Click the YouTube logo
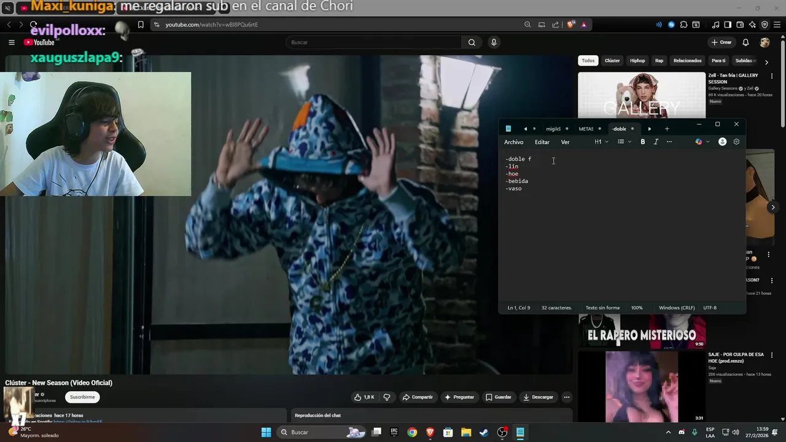This screenshot has height=442, width=786. (39, 42)
